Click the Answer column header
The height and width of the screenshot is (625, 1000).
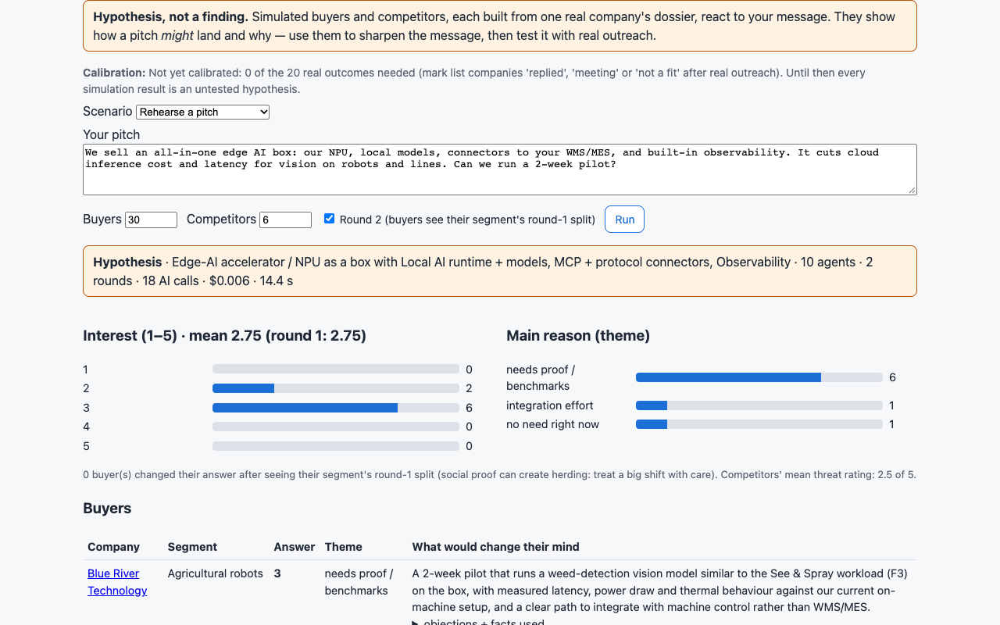pyautogui.click(x=295, y=547)
